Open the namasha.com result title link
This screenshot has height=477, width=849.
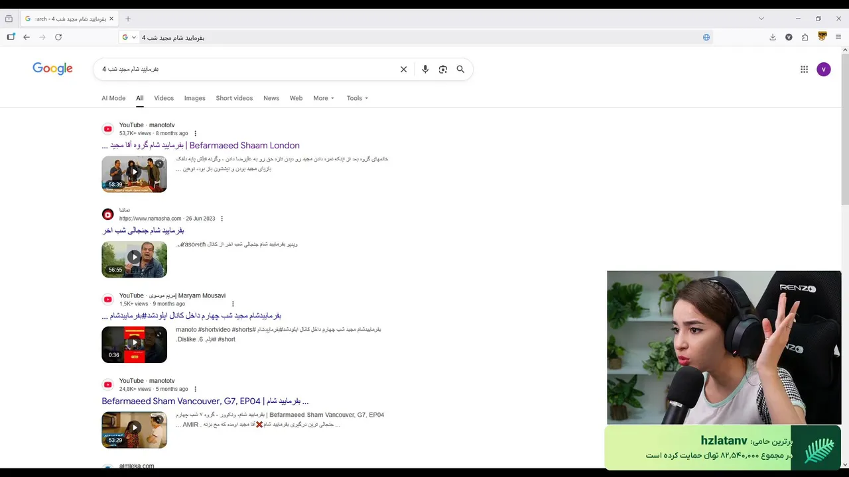click(x=143, y=231)
